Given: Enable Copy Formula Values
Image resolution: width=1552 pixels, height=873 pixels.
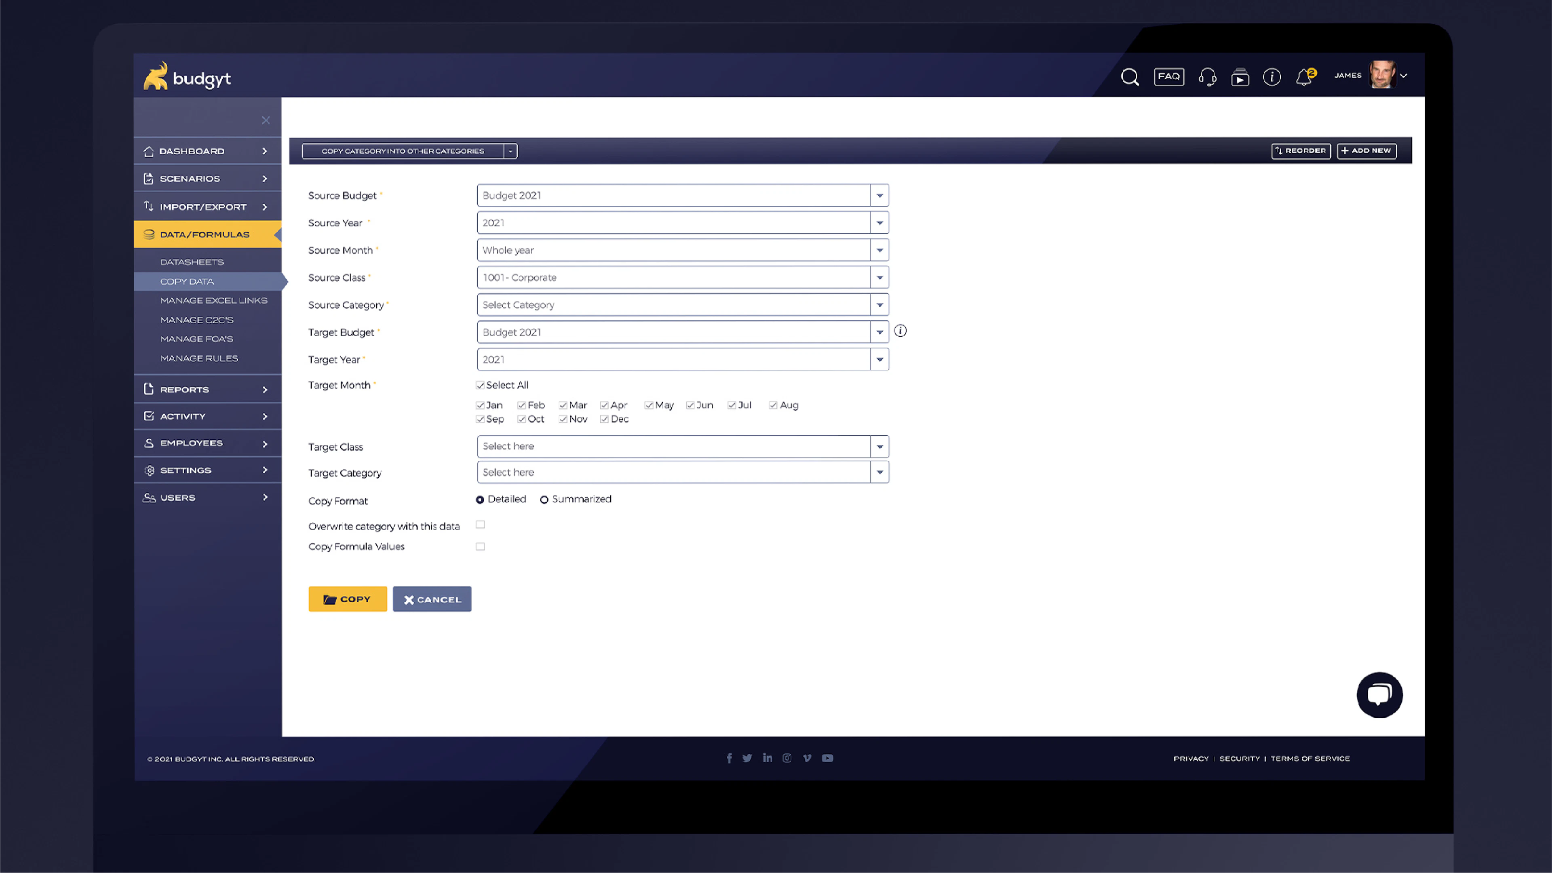Looking at the screenshot, I should click(x=480, y=546).
